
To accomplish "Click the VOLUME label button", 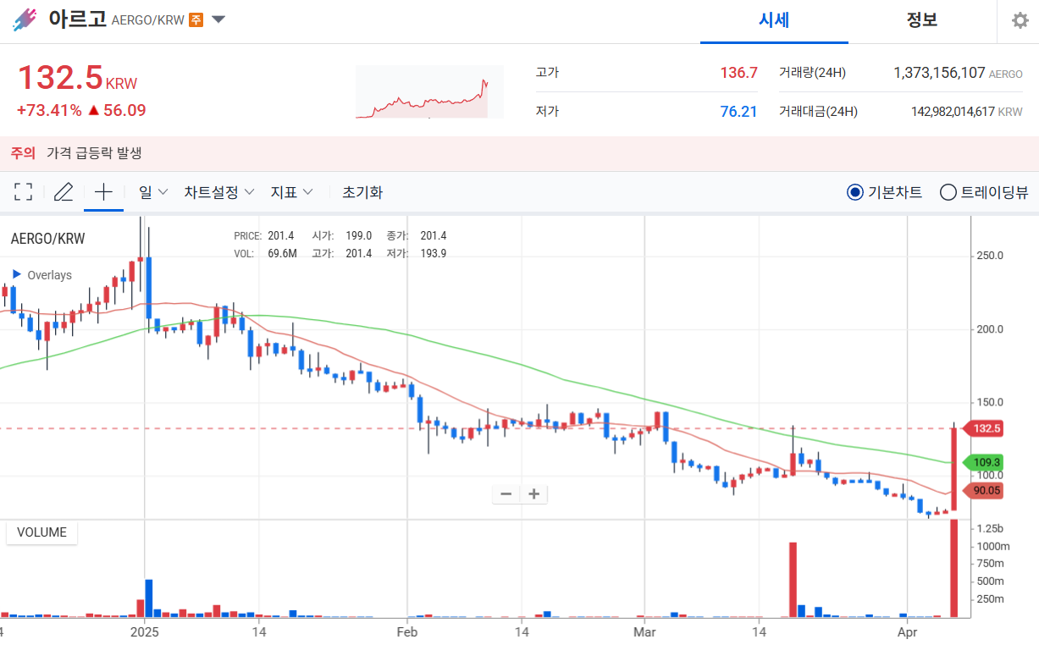I will [42, 532].
